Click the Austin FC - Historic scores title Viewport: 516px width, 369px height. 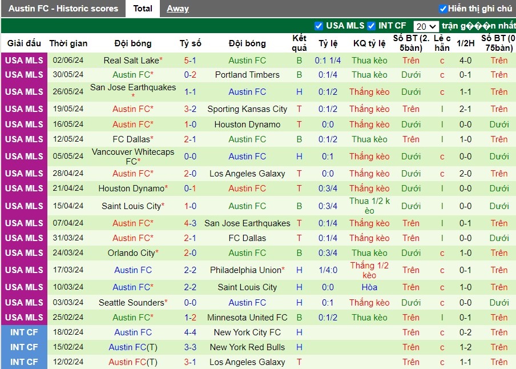[x=63, y=9]
